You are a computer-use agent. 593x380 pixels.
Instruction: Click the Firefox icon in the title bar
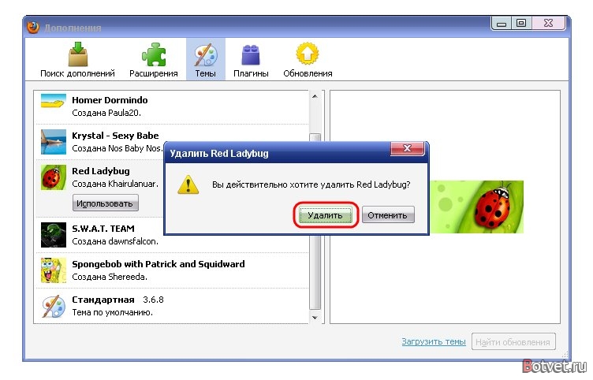(x=33, y=28)
